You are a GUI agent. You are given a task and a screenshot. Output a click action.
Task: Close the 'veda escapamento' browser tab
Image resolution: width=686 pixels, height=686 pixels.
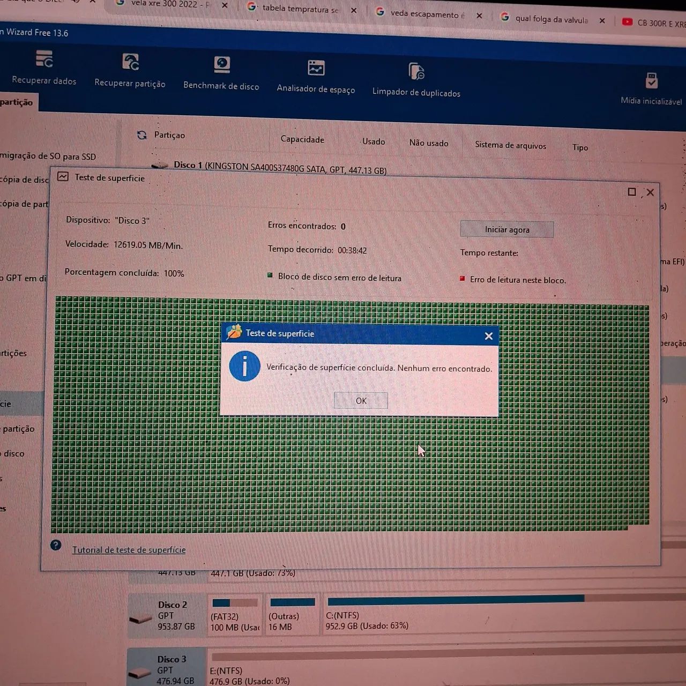[x=479, y=16]
